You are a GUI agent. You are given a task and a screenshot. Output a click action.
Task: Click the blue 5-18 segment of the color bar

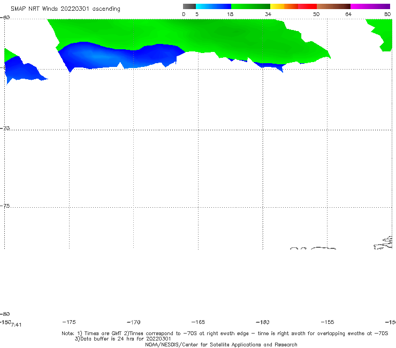pyautogui.click(x=214, y=6)
